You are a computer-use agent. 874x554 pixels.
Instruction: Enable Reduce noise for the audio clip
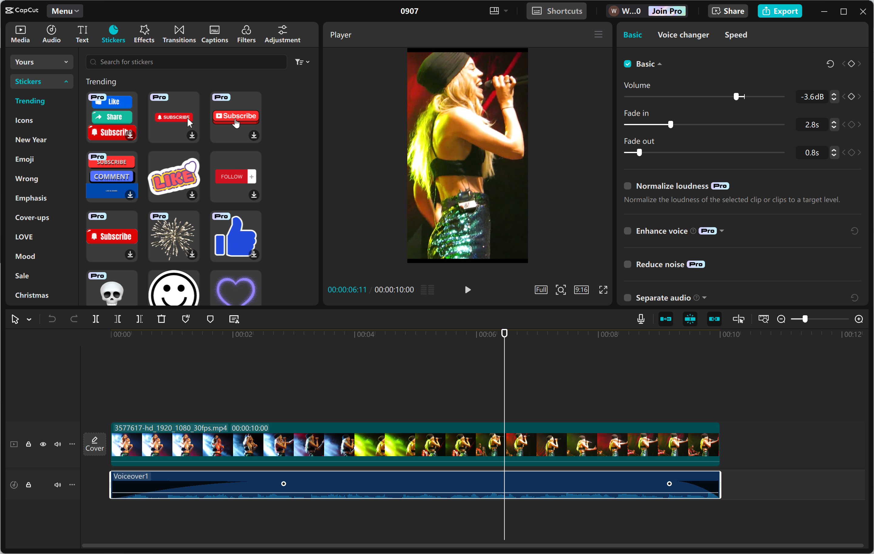627,264
